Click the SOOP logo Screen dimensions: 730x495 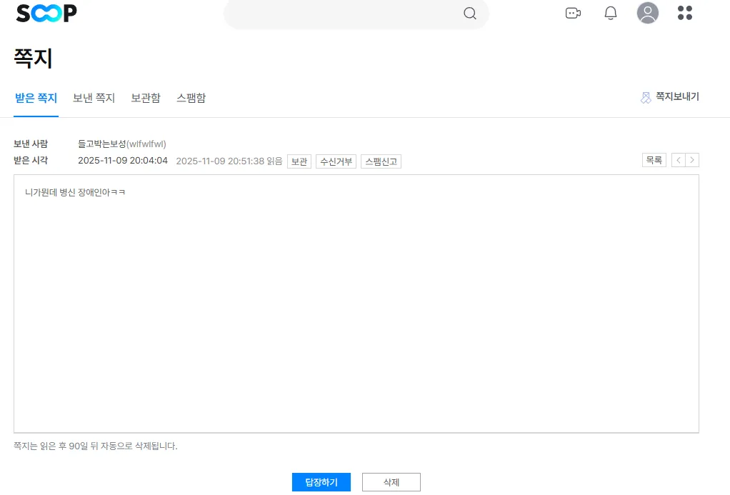pos(46,12)
